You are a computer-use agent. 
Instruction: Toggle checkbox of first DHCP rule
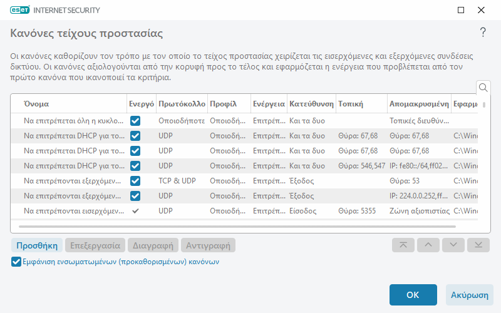[x=135, y=136]
